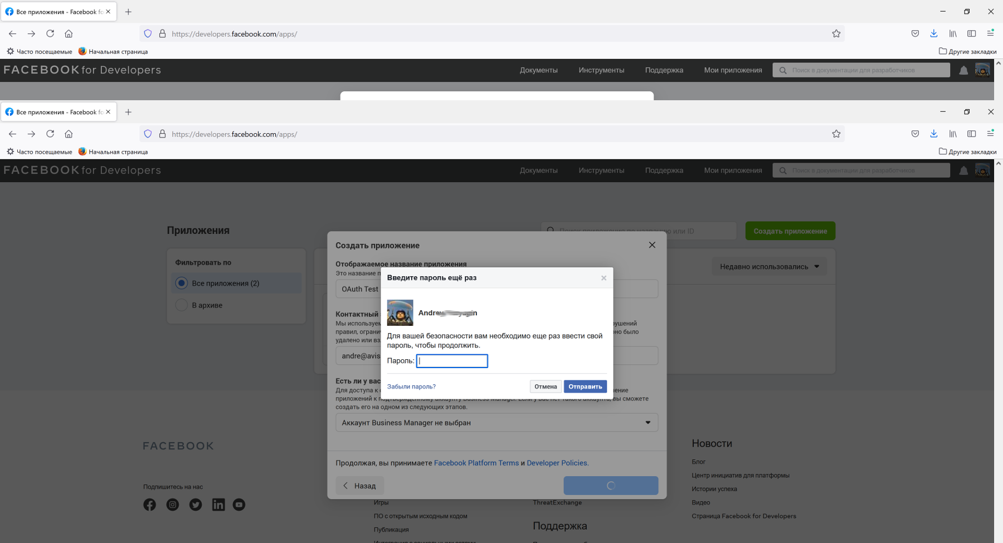Close the 'Введите пароль ещё раз' dialog
This screenshot has height=543, width=1003.
[x=603, y=278]
